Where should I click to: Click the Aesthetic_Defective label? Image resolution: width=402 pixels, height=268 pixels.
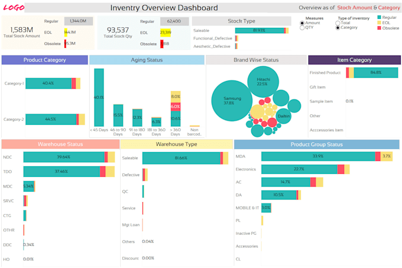[x=212, y=46]
